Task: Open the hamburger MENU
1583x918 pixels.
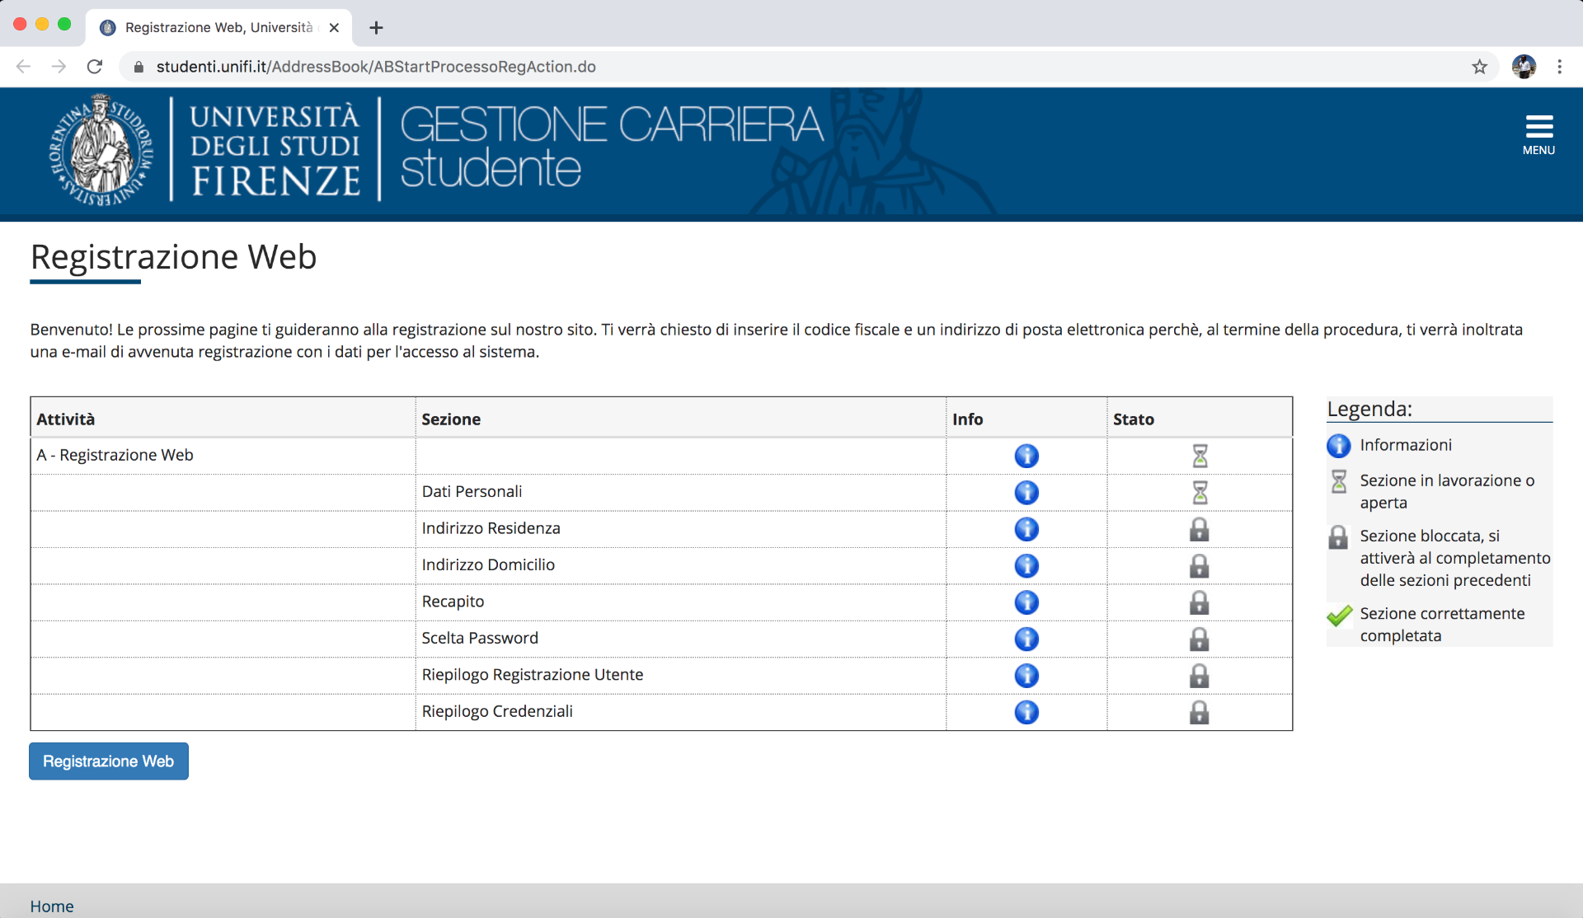Action: pos(1538,135)
